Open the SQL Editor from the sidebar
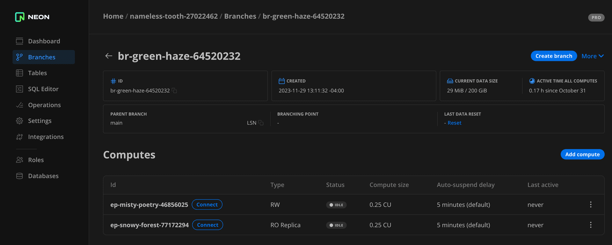The height and width of the screenshot is (245, 612). click(x=43, y=89)
